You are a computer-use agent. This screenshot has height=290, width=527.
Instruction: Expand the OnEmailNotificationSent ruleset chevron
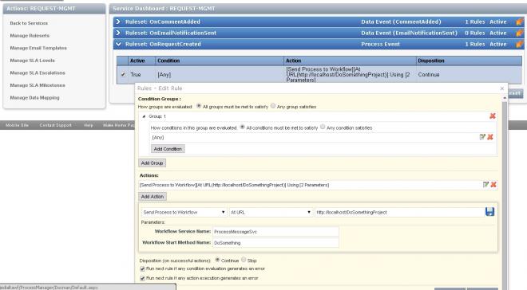tap(118, 33)
